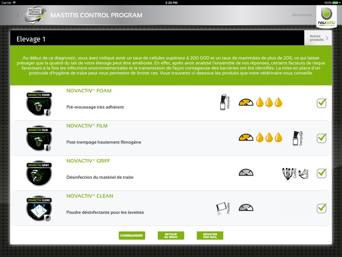Click the Mousse bottle icon in the Foam row
The image size is (342, 257).
tap(225, 102)
